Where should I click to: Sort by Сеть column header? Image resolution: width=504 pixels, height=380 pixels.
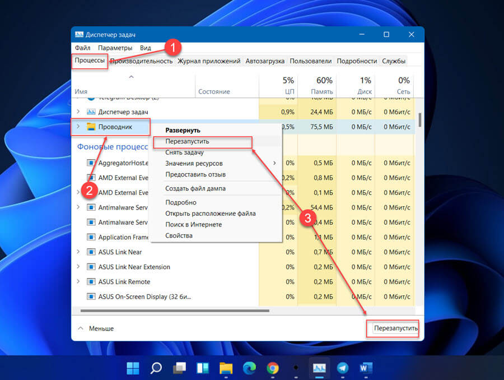point(394,85)
